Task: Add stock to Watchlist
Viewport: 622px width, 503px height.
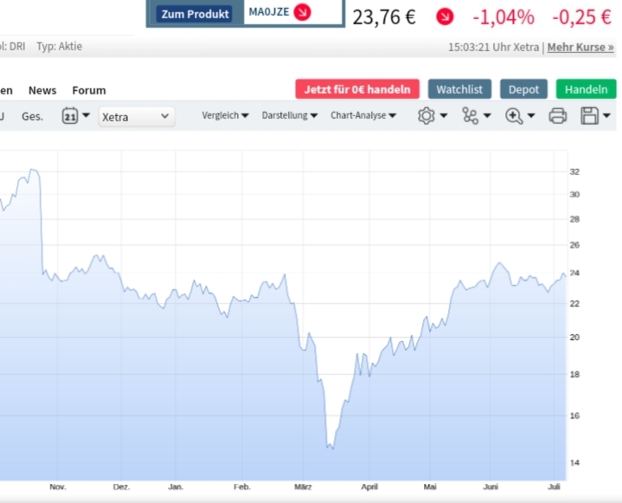Action: pos(459,89)
